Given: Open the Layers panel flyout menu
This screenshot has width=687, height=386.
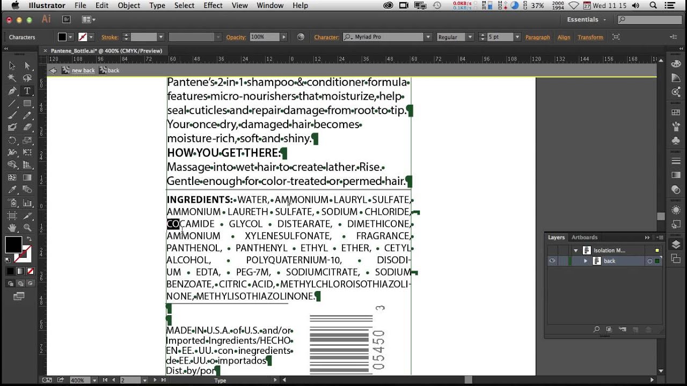Looking at the screenshot, I should coord(660,237).
